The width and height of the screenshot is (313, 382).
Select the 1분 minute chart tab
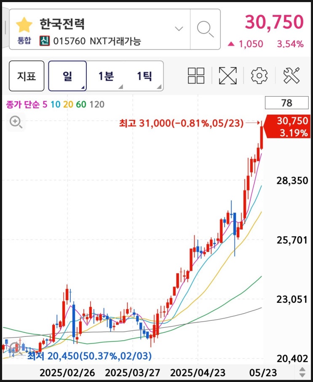(x=106, y=76)
